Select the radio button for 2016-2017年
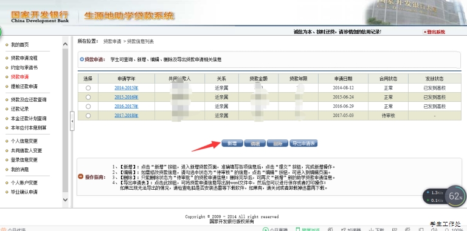This screenshot has width=467, height=231. click(88, 106)
